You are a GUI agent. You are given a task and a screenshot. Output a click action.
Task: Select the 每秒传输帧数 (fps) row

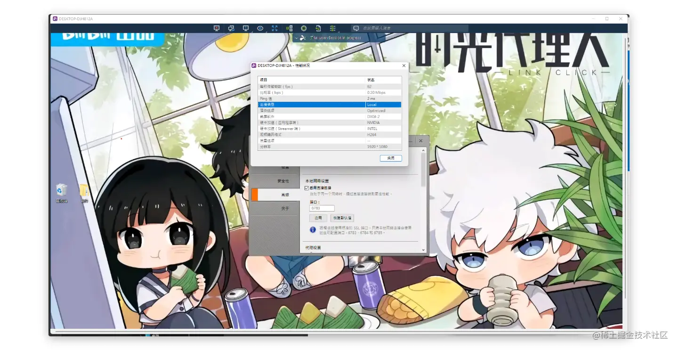[x=330, y=86]
